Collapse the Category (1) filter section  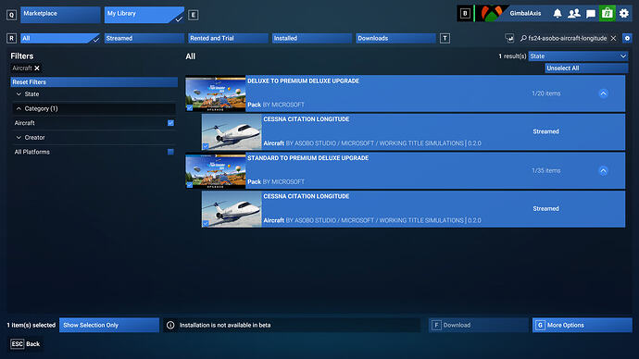tap(94, 108)
